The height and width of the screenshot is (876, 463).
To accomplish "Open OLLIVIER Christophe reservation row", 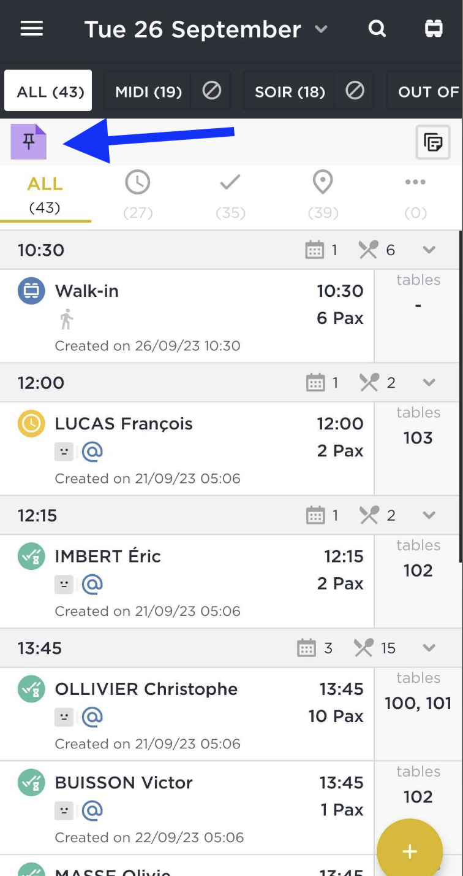I will tap(184, 715).
